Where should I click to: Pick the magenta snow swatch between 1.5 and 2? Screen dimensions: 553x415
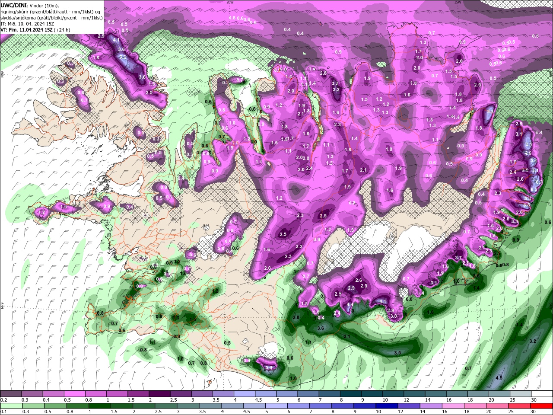point(138,394)
